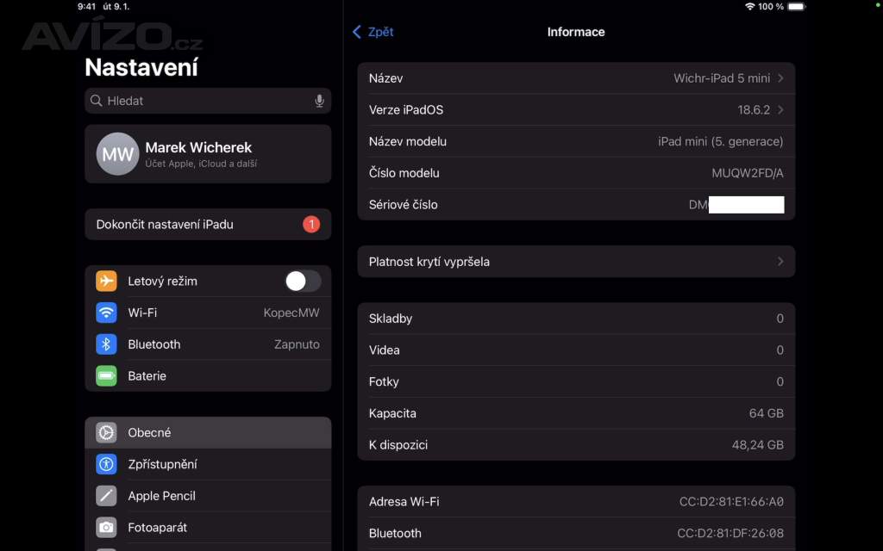Tap the back chevron icon beside Zpět
Viewport: 883px width, 551px height.
click(356, 32)
